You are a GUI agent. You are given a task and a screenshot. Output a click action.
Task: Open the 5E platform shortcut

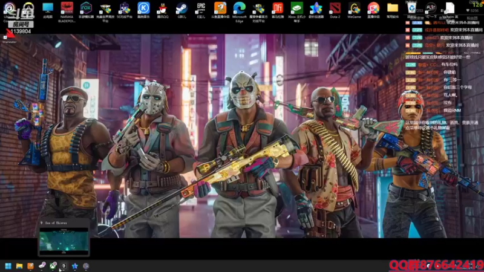[x=125, y=8]
